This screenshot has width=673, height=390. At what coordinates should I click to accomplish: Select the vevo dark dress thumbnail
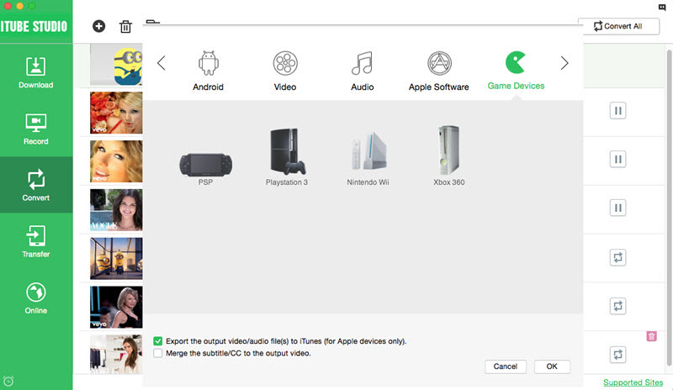(116, 307)
